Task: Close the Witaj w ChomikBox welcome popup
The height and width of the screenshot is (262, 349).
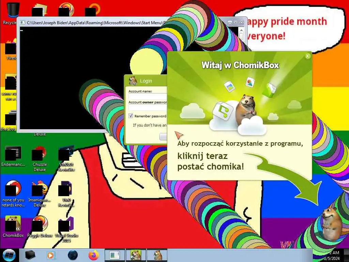Action: click(x=307, y=56)
